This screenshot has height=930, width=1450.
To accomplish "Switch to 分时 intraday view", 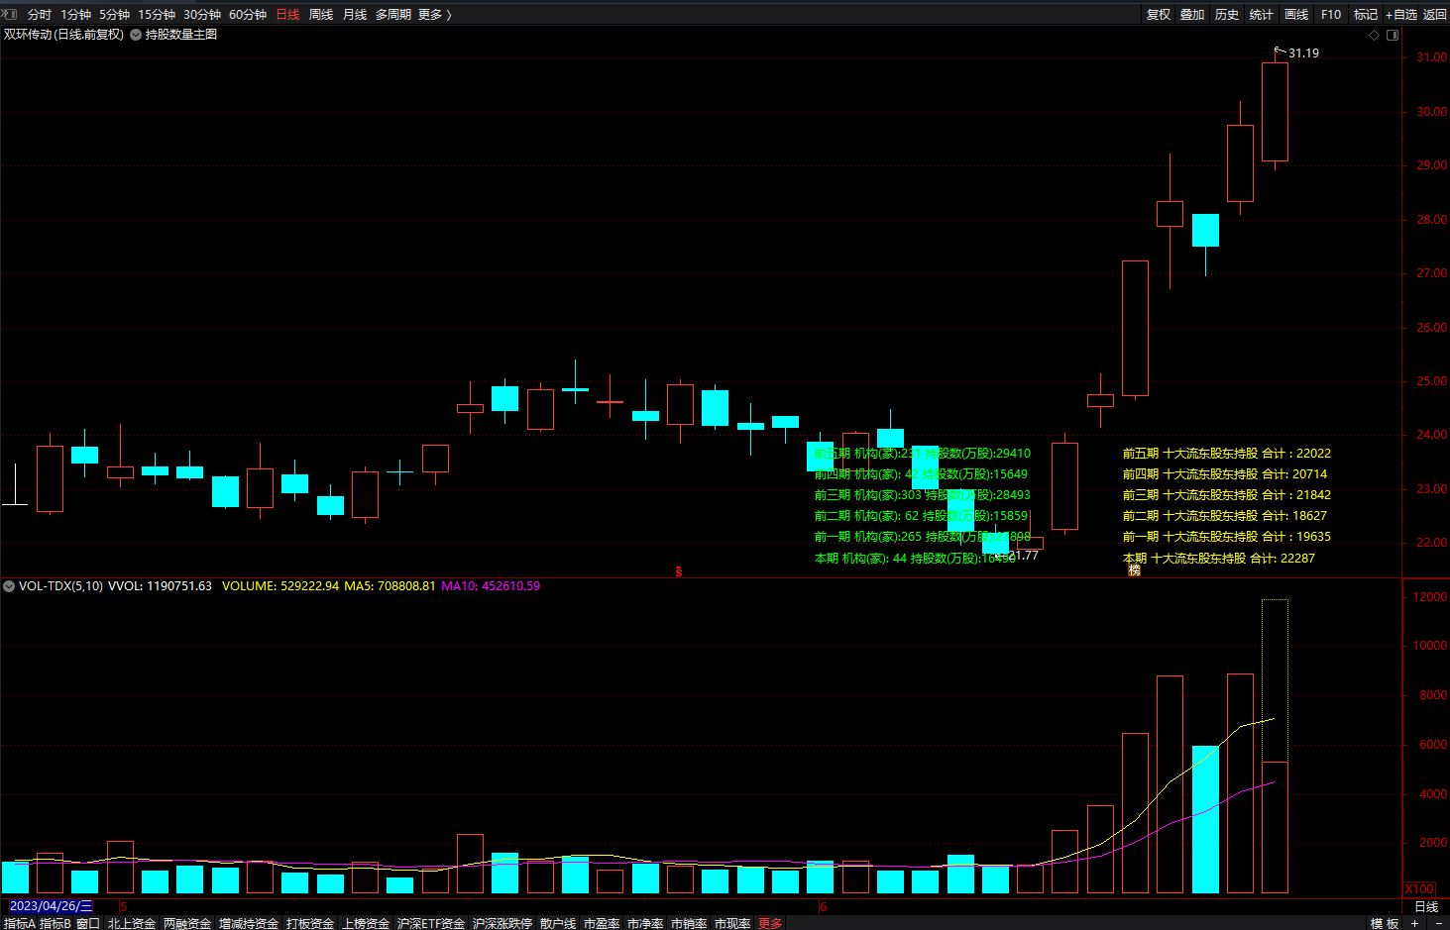I will coord(40,15).
